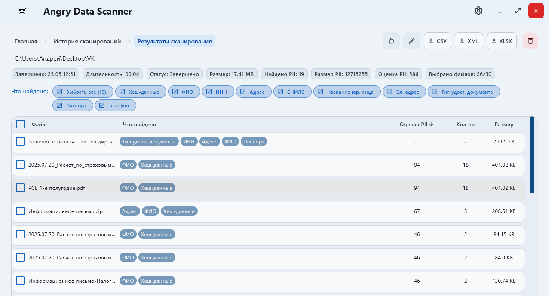549x296 pixels.
Task: Open settings via the gear icon
Action: 478,11
